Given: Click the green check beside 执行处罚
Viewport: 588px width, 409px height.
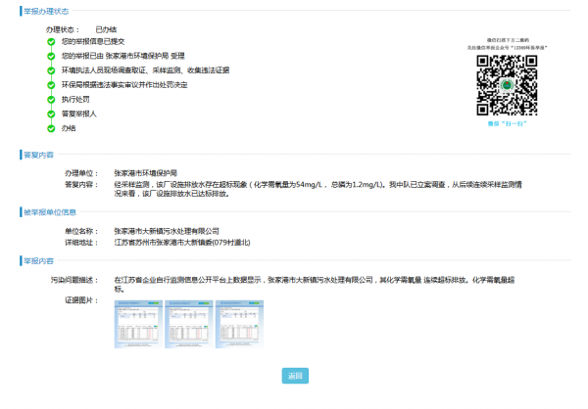Looking at the screenshot, I should [51, 100].
